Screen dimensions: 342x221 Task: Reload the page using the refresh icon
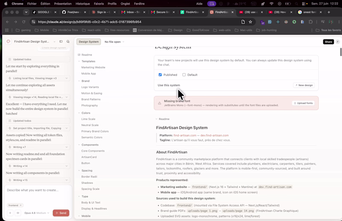click(x=24, y=22)
